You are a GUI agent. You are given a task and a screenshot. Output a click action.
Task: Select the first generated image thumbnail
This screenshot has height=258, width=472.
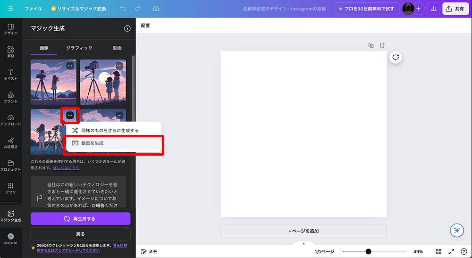coord(54,82)
